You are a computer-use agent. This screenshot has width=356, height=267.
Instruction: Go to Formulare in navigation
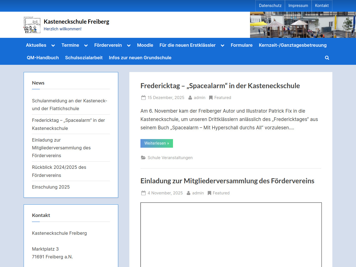[241, 45]
